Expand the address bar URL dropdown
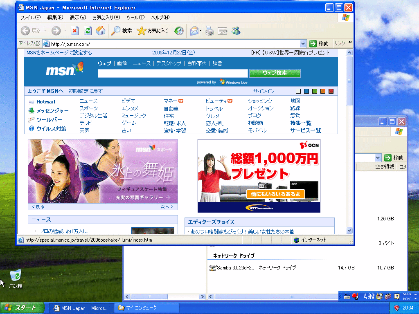The height and width of the screenshot is (314, 419). (x=302, y=43)
